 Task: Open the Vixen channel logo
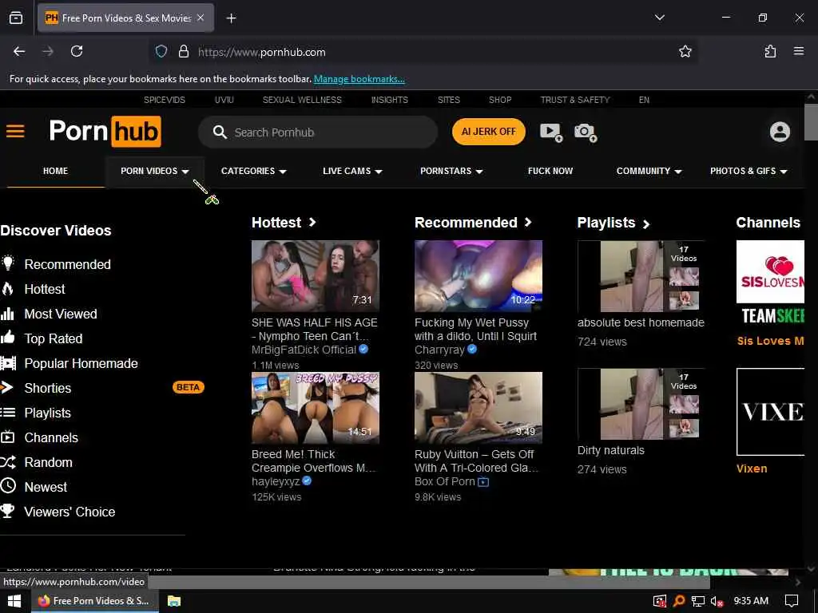pos(770,412)
